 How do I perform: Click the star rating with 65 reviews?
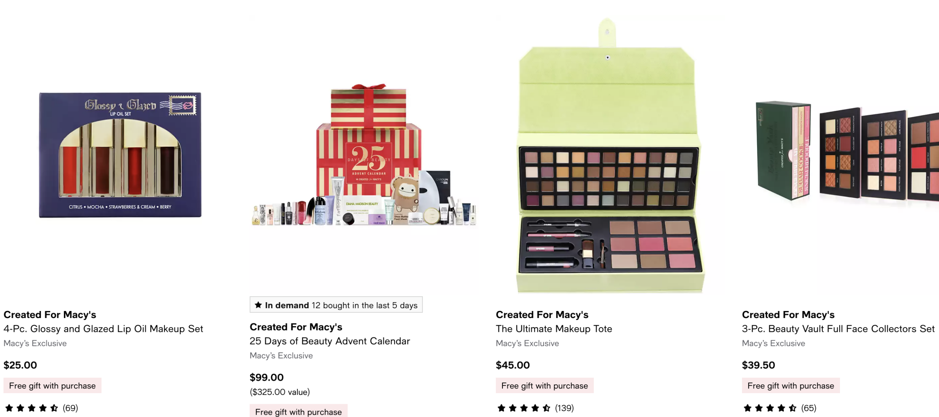(779, 408)
